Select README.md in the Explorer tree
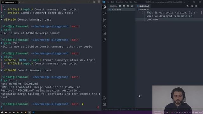 coord(121,9)
